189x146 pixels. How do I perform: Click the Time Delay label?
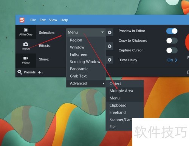coord(128,60)
